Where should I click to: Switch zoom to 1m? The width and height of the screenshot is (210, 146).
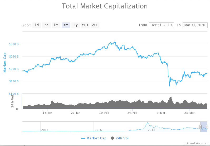coord(56,25)
